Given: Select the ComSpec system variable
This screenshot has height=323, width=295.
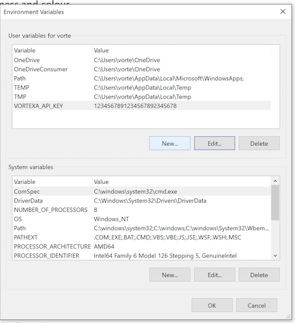Looking at the screenshot, I should click(142, 191).
